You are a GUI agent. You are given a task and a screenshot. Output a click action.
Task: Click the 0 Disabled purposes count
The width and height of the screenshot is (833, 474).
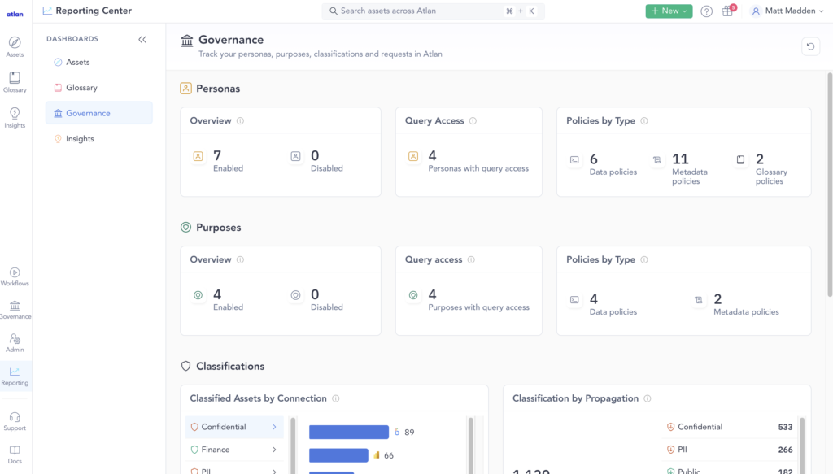pos(317,299)
